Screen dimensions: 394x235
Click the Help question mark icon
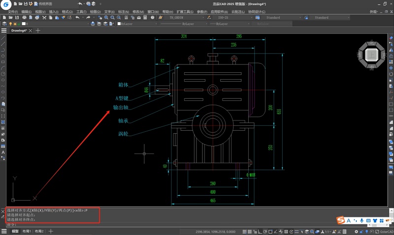(x=153, y=18)
